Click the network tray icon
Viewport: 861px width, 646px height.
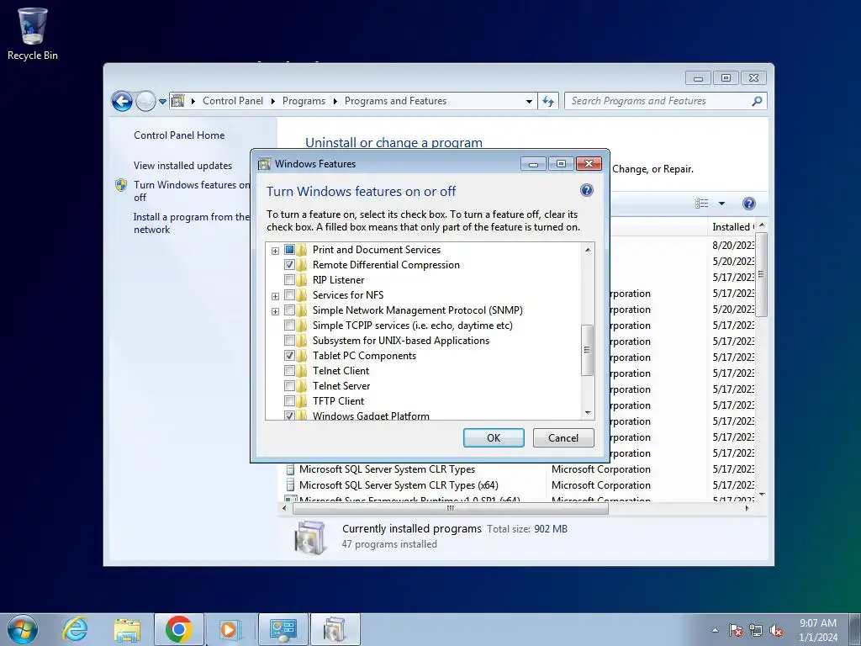click(756, 630)
